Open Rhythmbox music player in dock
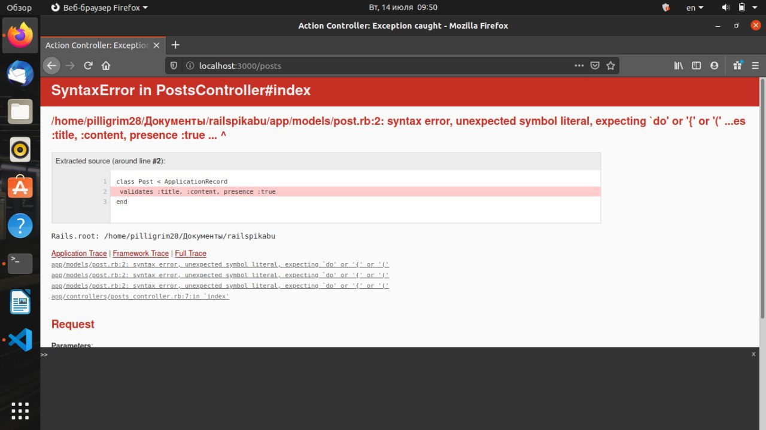Image resolution: width=766 pixels, height=430 pixels. click(x=20, y=150)
